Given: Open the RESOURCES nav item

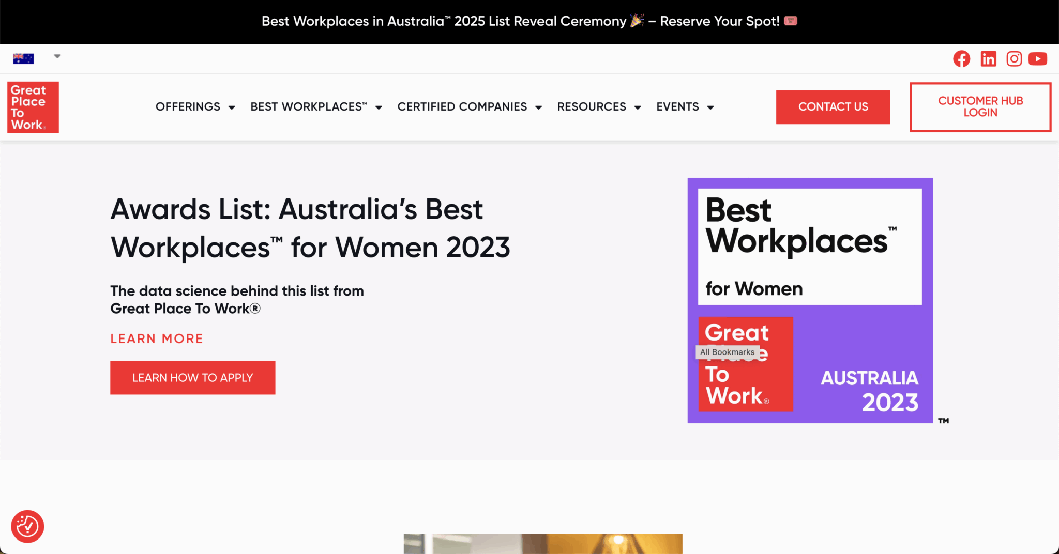Looking at the screenshot, I should [592, 107].
